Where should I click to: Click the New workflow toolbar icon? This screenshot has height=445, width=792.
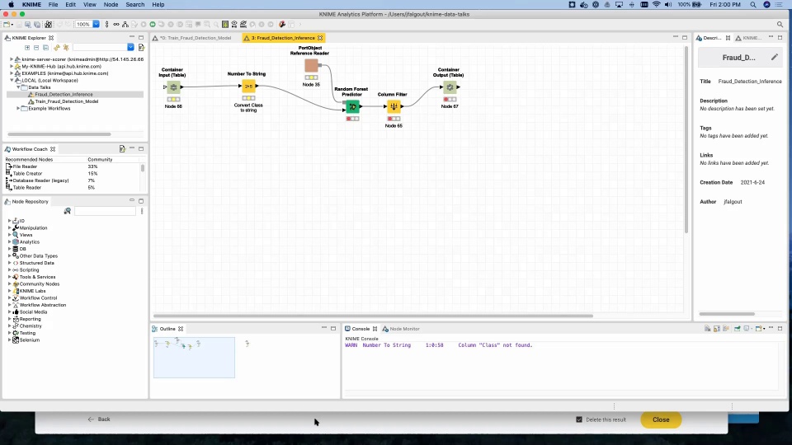click(7, 24)
